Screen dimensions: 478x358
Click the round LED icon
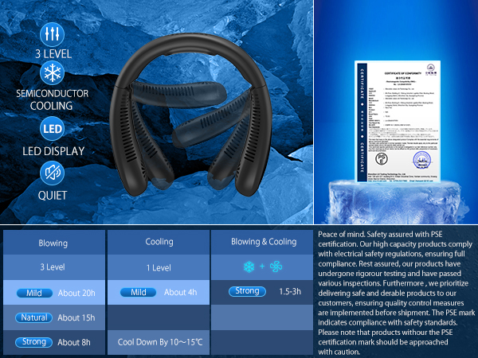(52, 129)
